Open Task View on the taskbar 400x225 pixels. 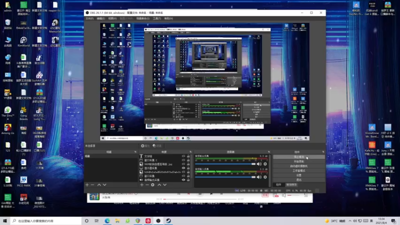96,220
